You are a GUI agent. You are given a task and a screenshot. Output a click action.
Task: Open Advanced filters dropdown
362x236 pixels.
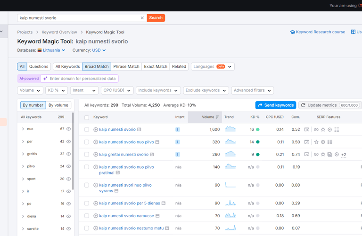(x=252, y=90)
